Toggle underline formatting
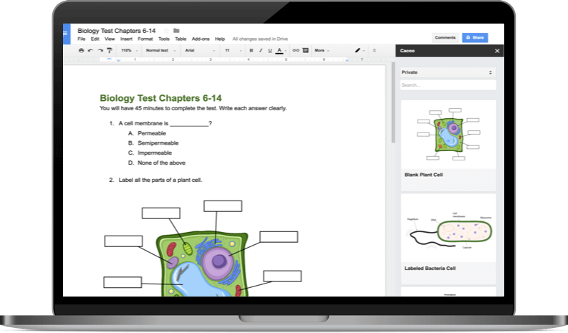 pyautogui.click(x=269, y=51)
